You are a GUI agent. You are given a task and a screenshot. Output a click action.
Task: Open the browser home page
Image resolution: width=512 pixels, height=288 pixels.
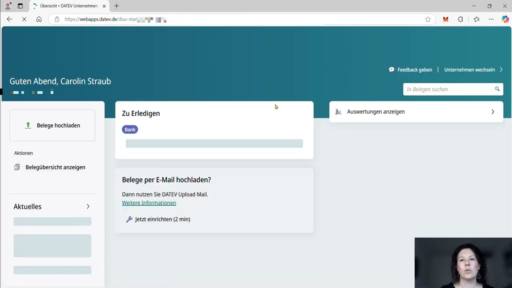point(39,19)
